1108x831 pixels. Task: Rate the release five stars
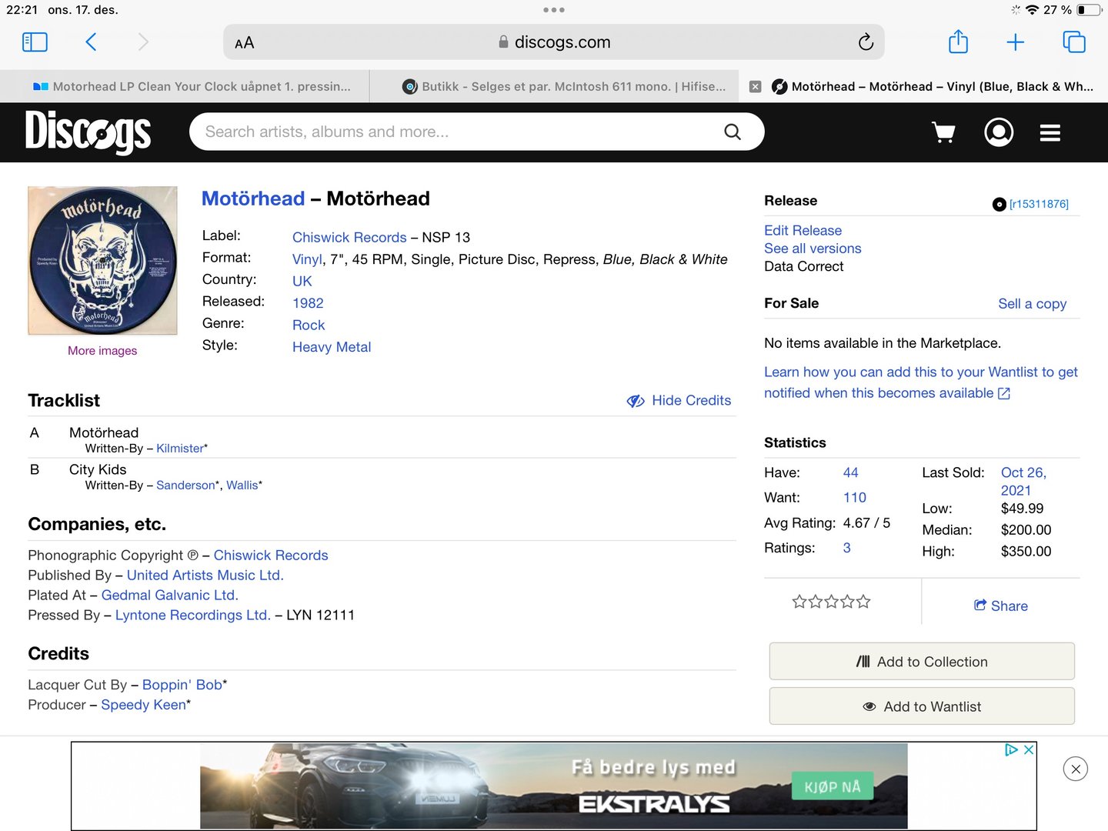863,602
